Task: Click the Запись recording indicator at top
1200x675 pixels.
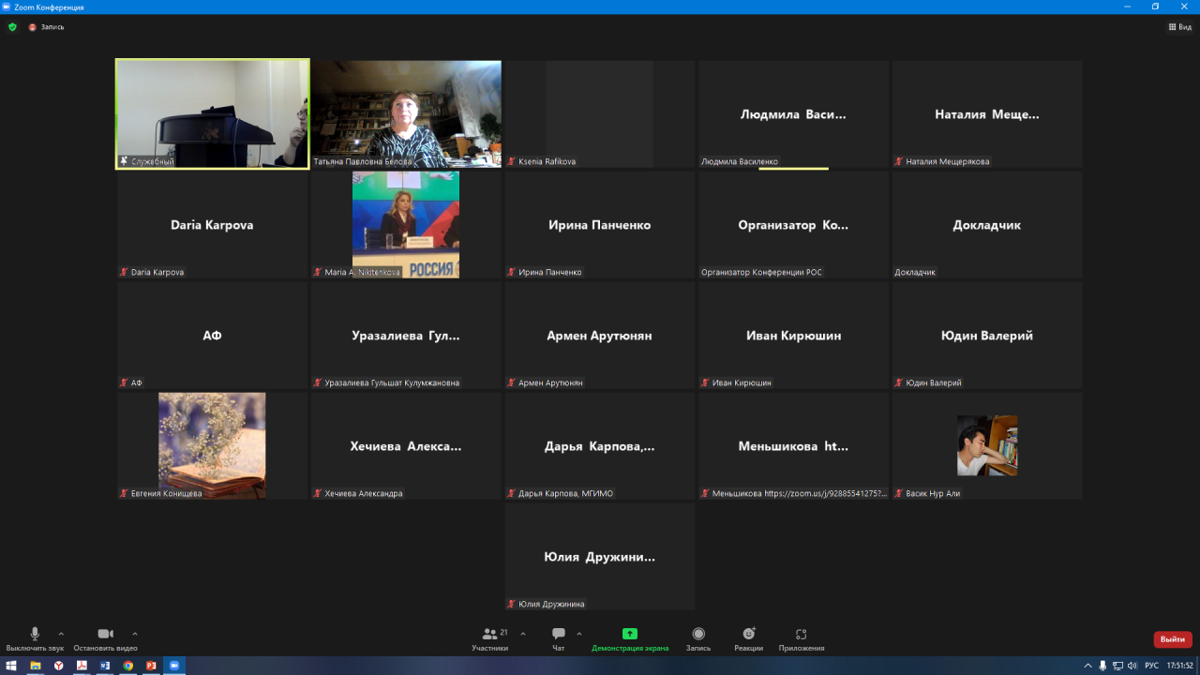Action: [x=47, y=27]
